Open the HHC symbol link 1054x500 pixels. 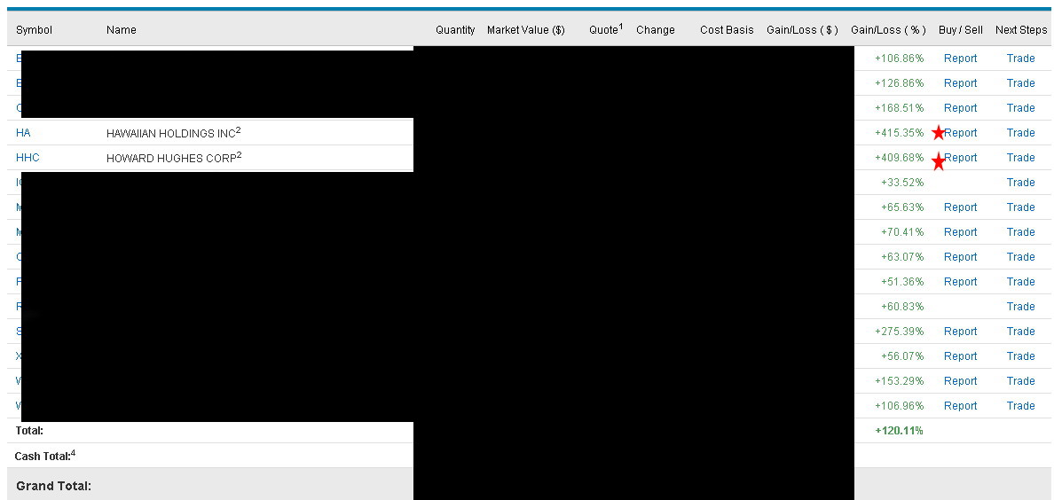[28, 158]
